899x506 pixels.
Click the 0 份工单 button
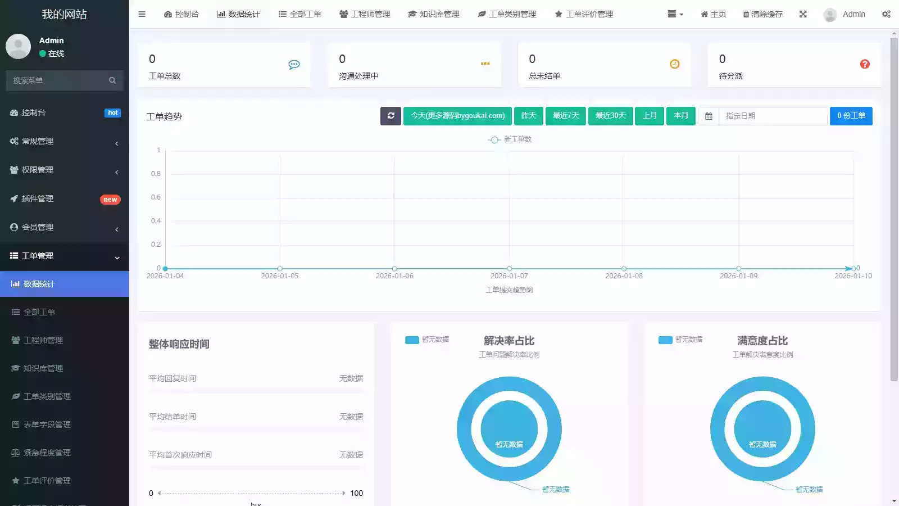[851, 116]
